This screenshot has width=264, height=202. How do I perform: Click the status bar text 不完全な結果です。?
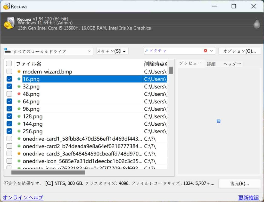pos(23,183)
